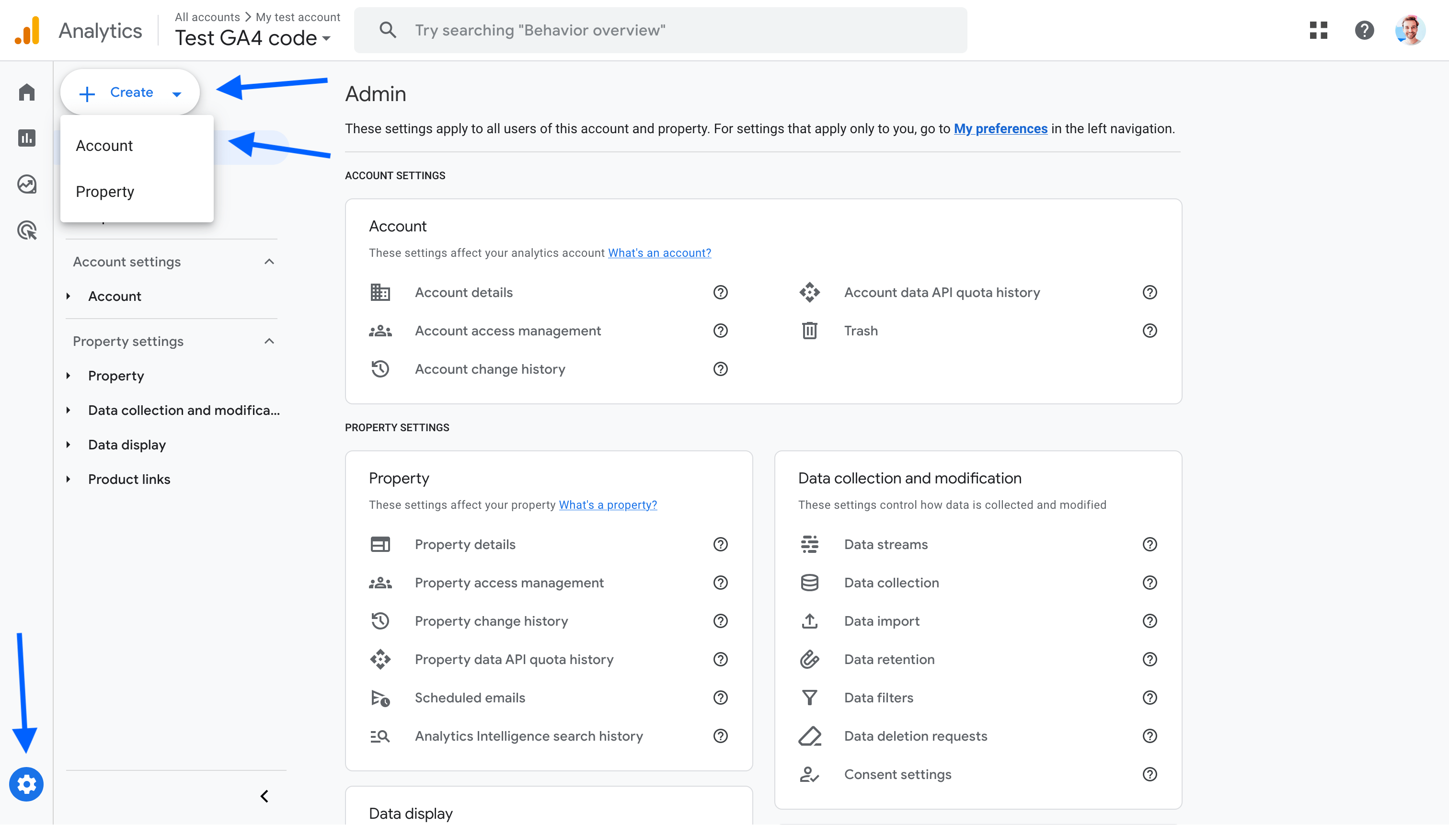The image size is (1449, 825).
Task: Click the Google Analytics bar chart icon
Action: click(x=27, y=137)
